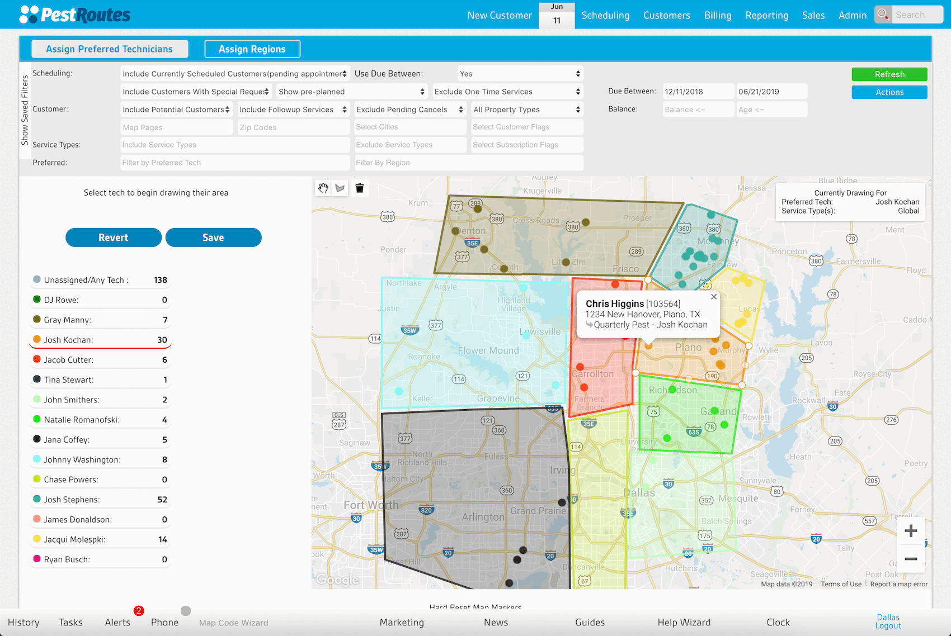
Task: Select the polygon drawing tool
Action: [x=340, y=188]
